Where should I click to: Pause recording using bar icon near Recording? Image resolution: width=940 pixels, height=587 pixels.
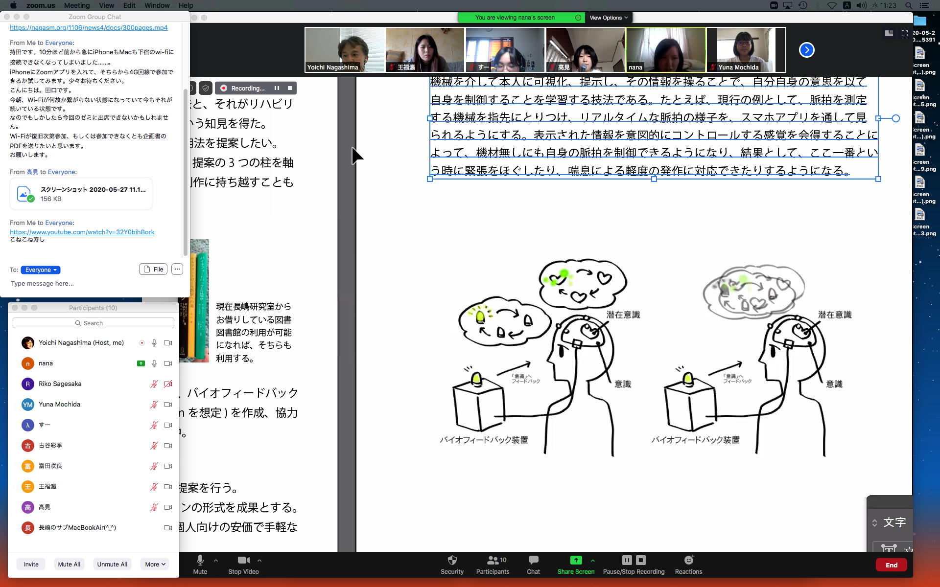coord(277,88)
